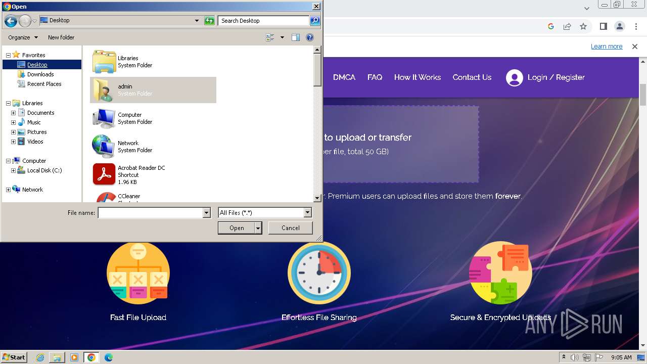Expand the Pictures library node
This screenshot has width=647, height=364.
click(x=13, y=132)
